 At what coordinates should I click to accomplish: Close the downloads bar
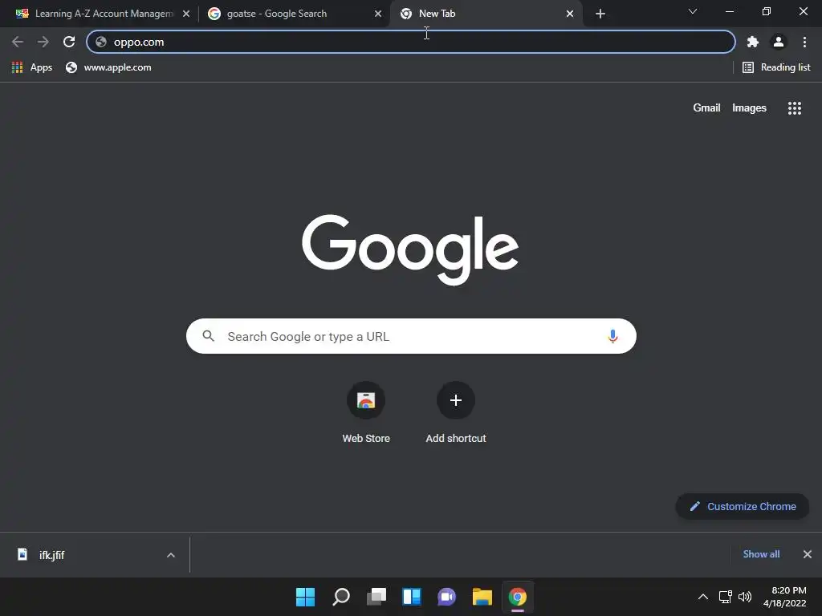(x=808, y=554)
